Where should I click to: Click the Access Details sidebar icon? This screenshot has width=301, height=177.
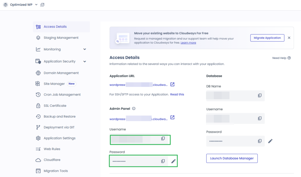pyautogui.click(x=38, y=27)
